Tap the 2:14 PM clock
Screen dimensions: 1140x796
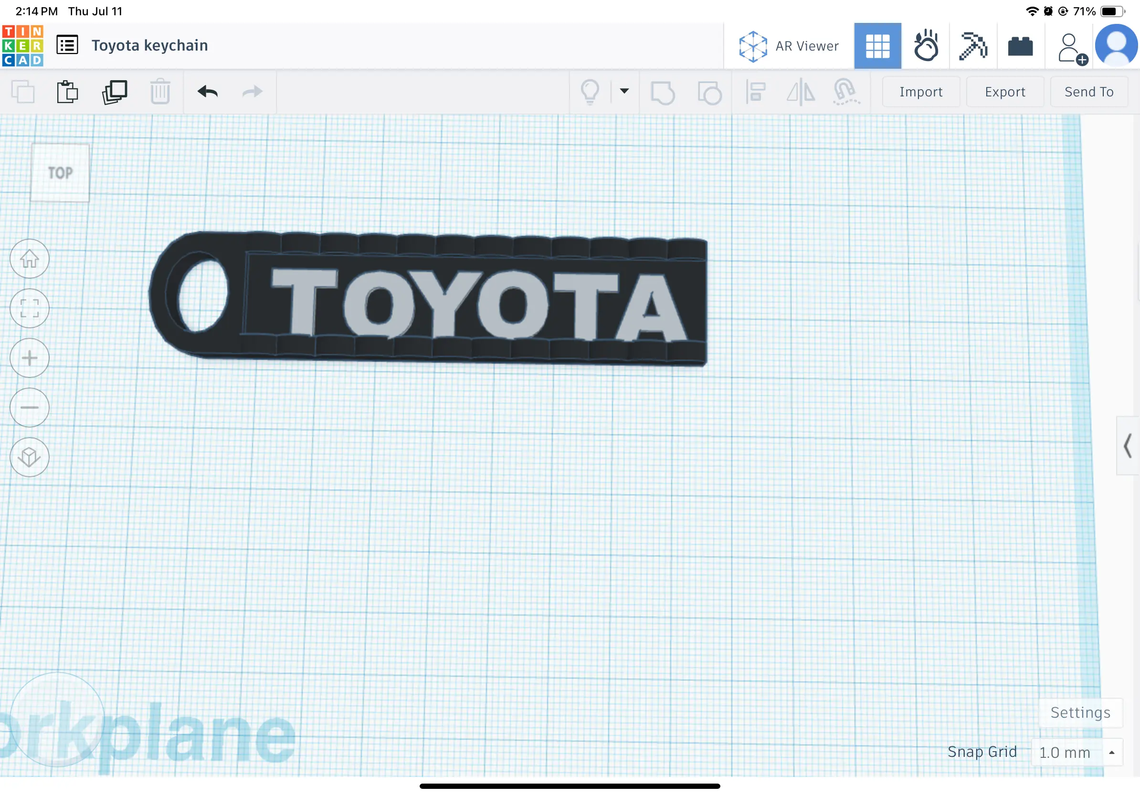coord(36,11)
